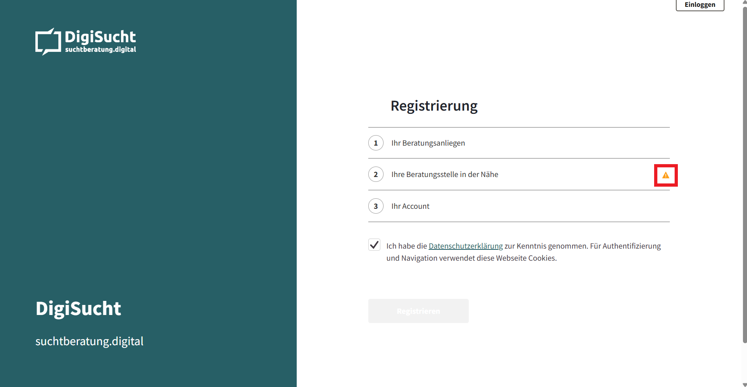
Task: Click the DigiSucht speech-bubble logo icon
Action: tap(48, 41)
